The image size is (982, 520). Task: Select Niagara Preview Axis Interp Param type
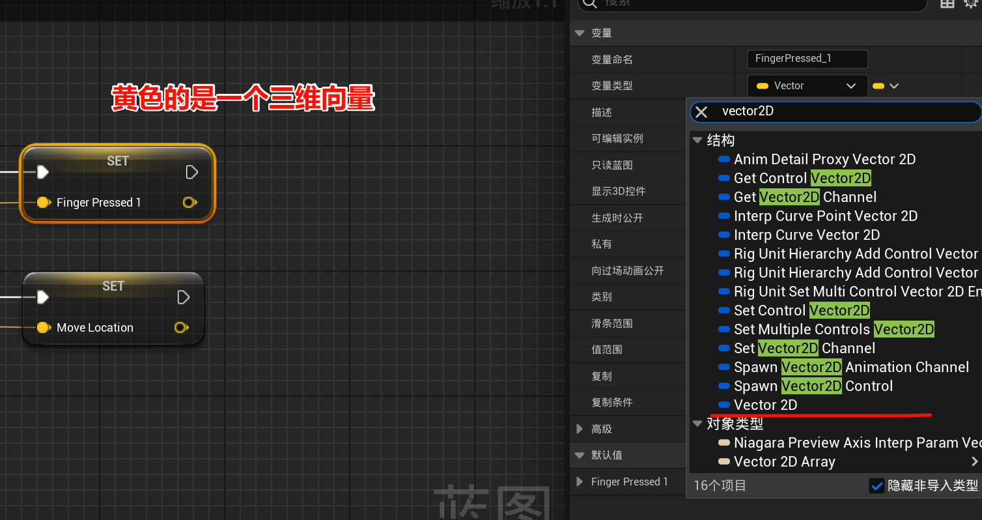pyautogui.click(x=857, y=443)
